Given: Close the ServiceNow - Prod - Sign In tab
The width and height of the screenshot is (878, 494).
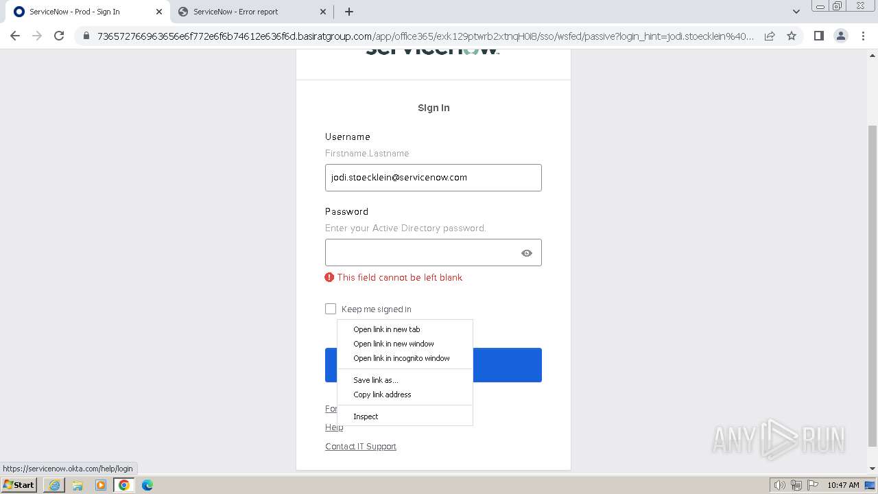Looking at the screenshot, I should click(159, 12).
